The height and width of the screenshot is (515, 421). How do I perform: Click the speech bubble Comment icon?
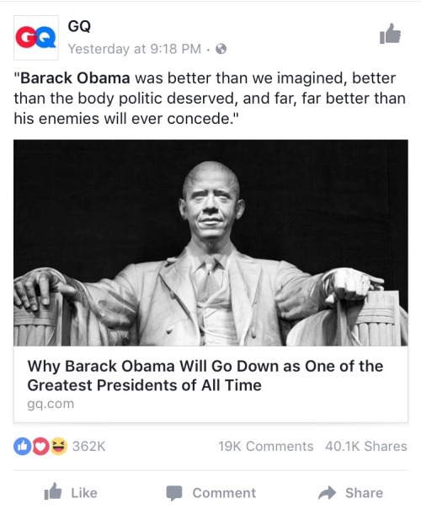coord(174,493)
